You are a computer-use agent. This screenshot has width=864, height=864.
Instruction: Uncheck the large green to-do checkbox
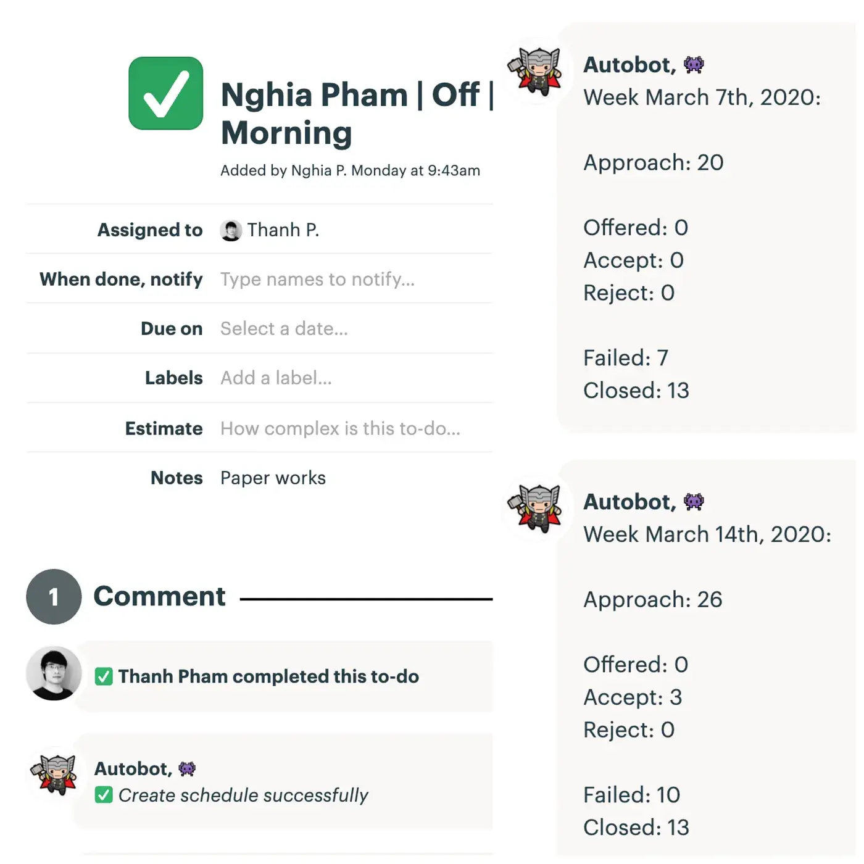165,93
